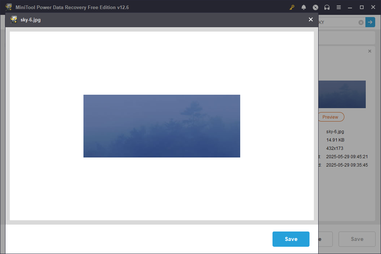Click the sky-6.jpg file name in details
Screen dimensions: 381x254
click(x=335, y=131)
